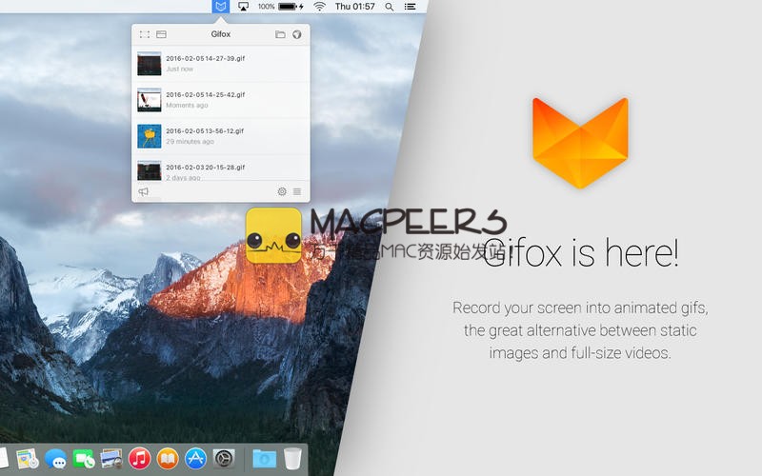Select recording 2016-02-05 14-27-39.gif

pyautogui.click(x=220, y=64)
